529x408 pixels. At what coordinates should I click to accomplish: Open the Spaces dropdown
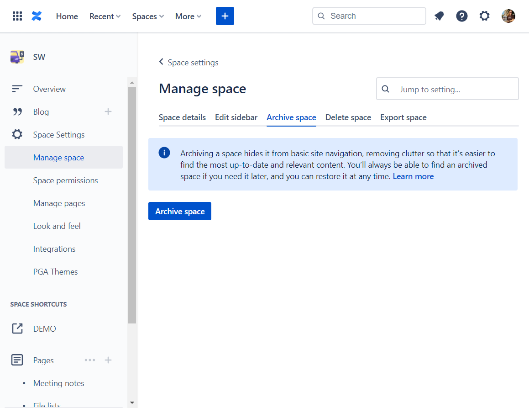(x=147, y=16)
